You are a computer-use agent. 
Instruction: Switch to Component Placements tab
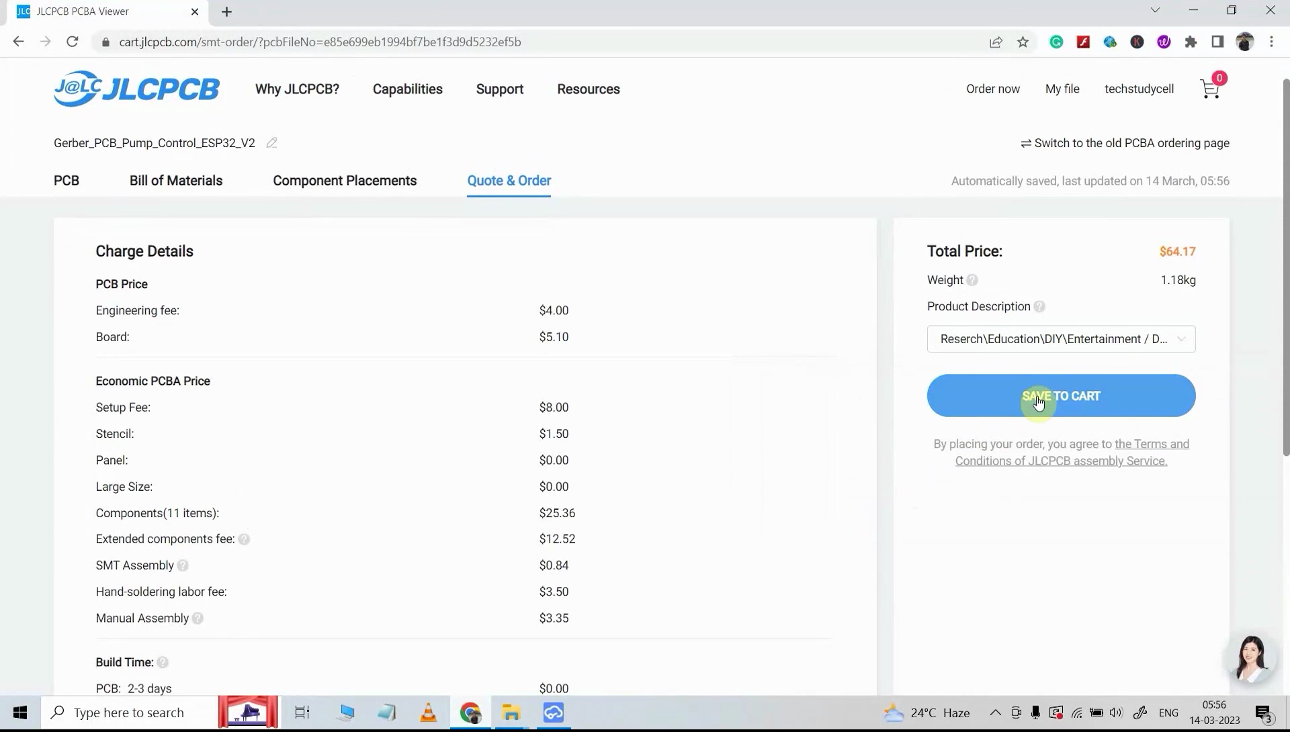click(345, 181)
